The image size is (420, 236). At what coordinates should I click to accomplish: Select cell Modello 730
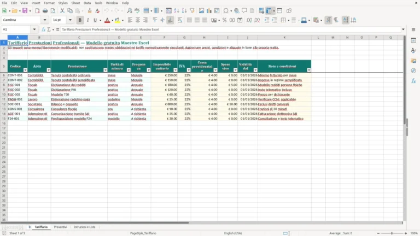coord(79,95)
